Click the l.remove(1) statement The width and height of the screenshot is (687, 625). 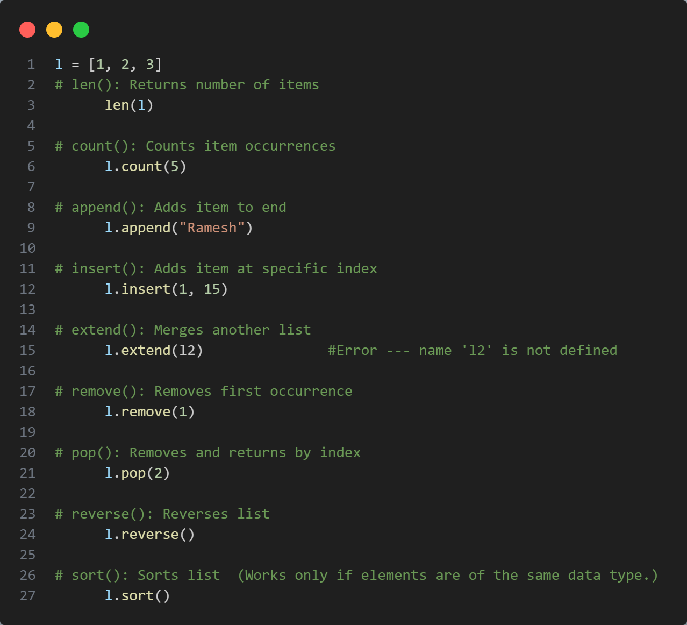click(x=149, y=412)
